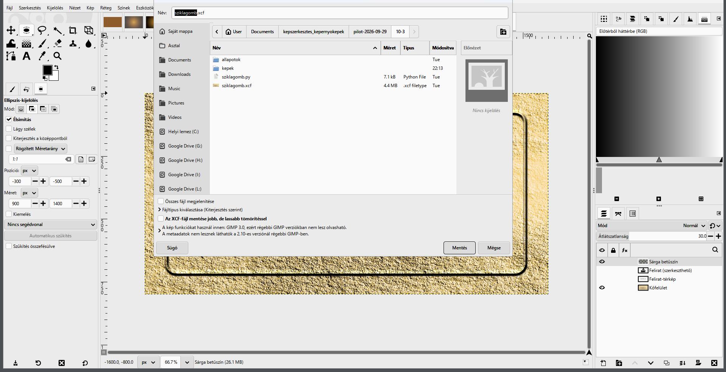
Task: Open the Fájl menu
Action: (x=9, y=8)
